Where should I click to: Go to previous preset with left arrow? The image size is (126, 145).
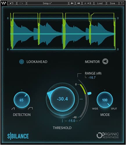[x=72, y=3]
